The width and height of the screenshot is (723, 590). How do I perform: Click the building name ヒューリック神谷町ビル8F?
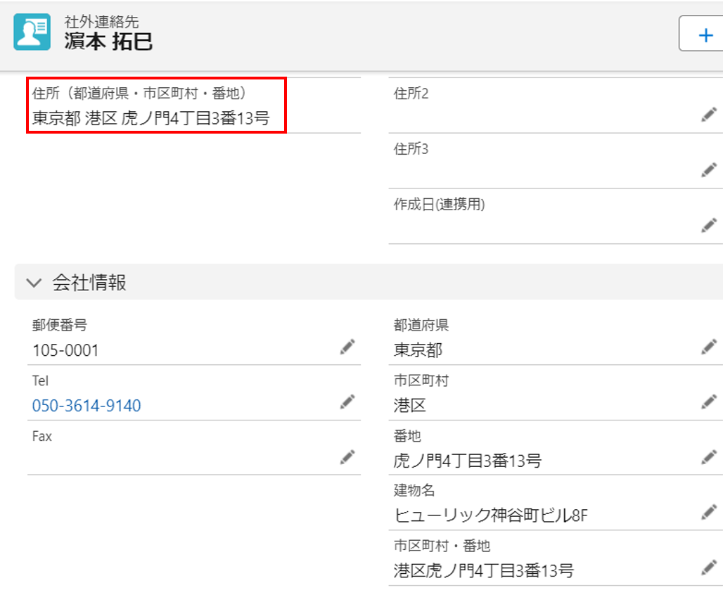click(x=490, y=516)
